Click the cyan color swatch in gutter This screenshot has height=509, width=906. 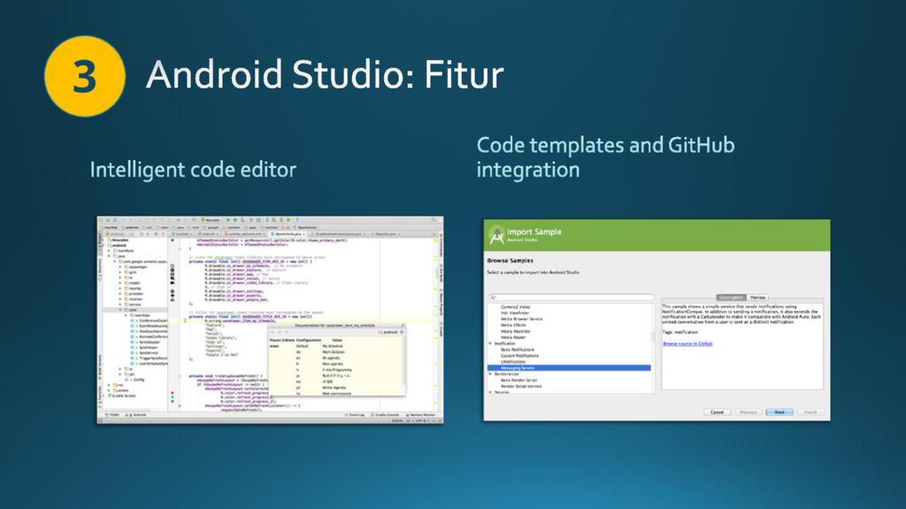[173, 397]
